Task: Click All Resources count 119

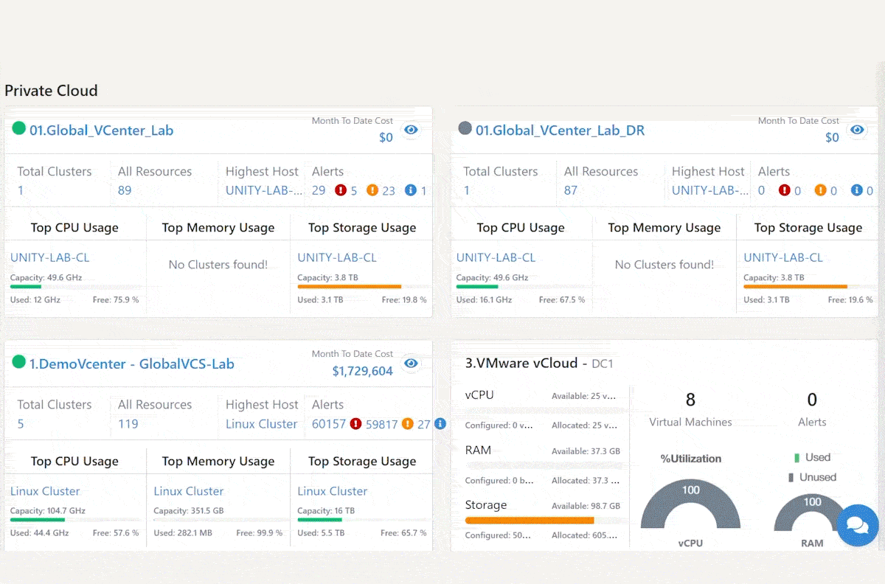Action: point(128,424)
